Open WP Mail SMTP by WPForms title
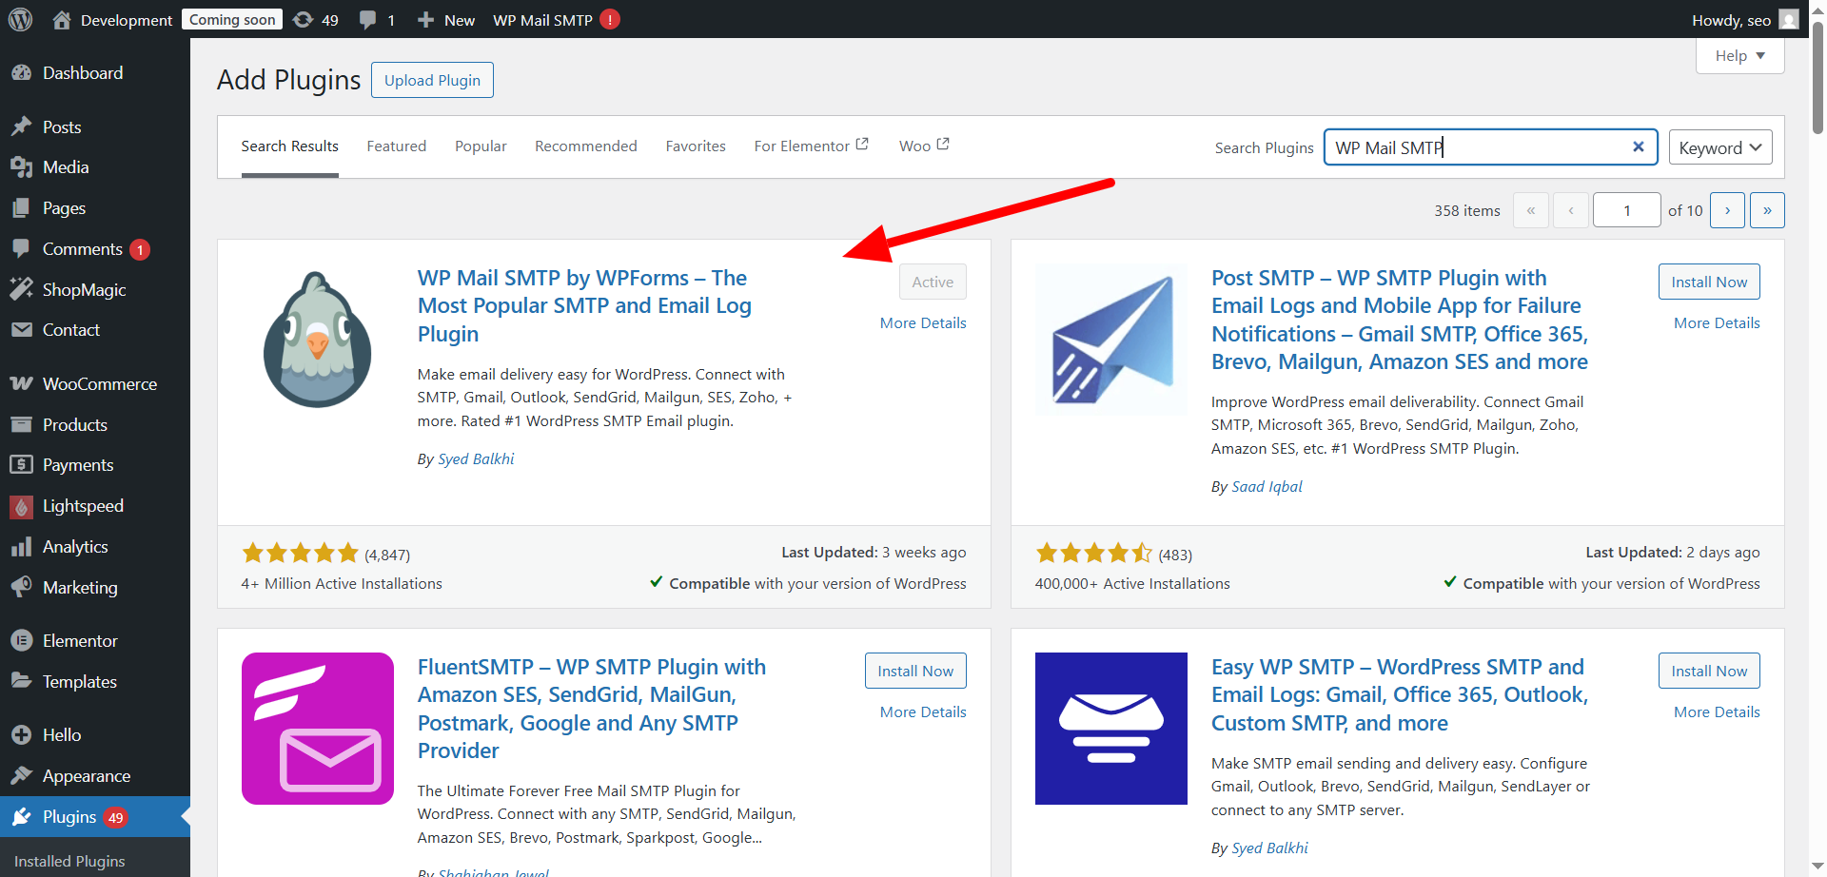1827x877 pixels. coord(584,306)
